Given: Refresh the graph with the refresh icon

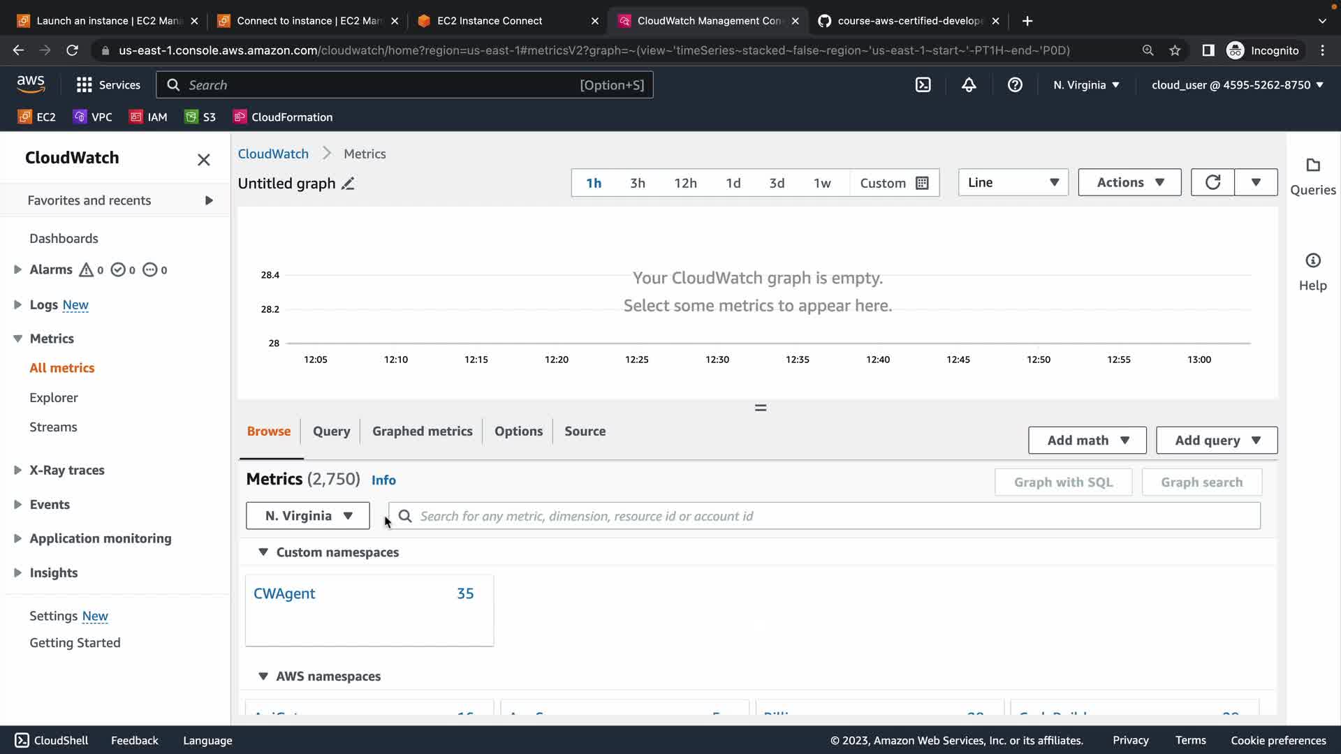Looking at the screenshot, I should coord(1212,182).
